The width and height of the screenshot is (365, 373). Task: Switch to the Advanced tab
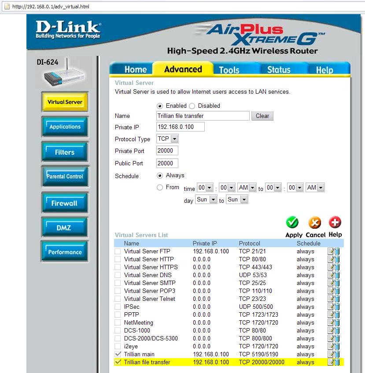coord(183,69)
